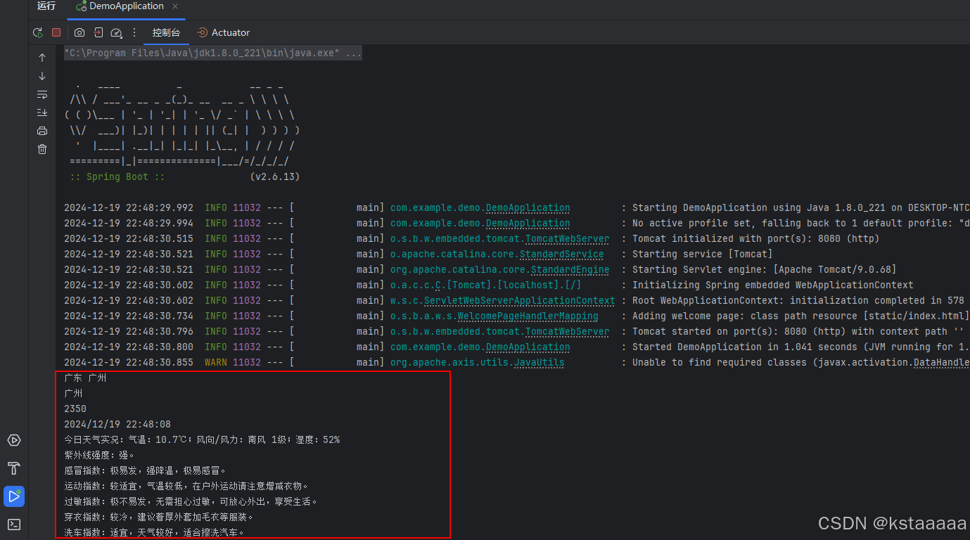
Task: Open the more options kebab menu
Action: click(134, 32)
